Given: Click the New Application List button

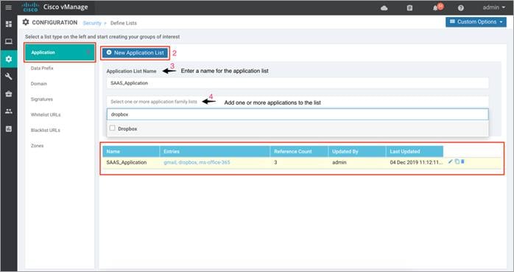Looking at the screenshot, I should pos(135,53).
